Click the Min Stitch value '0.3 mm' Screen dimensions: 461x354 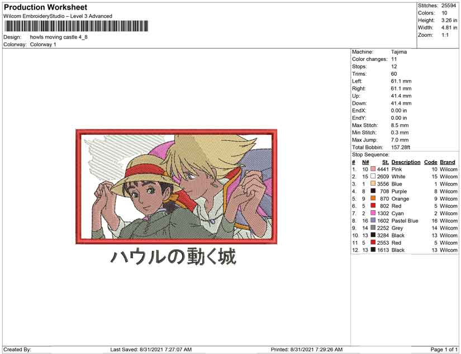[400, 133]
